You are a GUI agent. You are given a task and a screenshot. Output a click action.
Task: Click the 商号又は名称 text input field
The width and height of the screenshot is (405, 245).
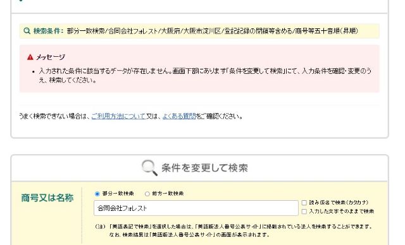click(196, 208)
